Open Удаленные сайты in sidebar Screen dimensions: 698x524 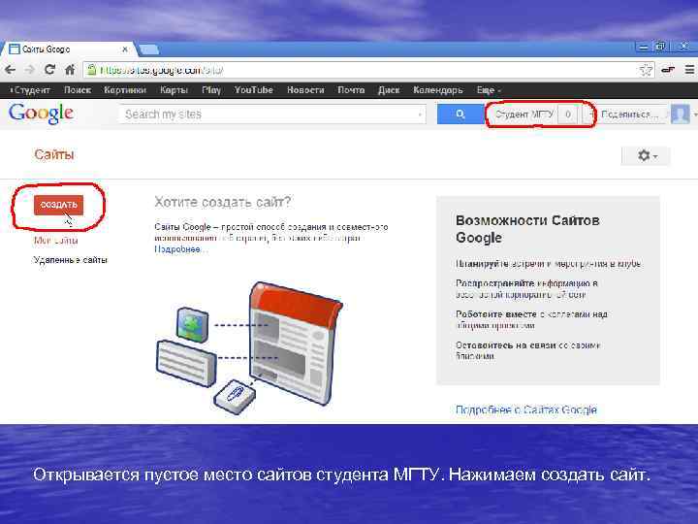pyautogui.click(x=71, y=260)
